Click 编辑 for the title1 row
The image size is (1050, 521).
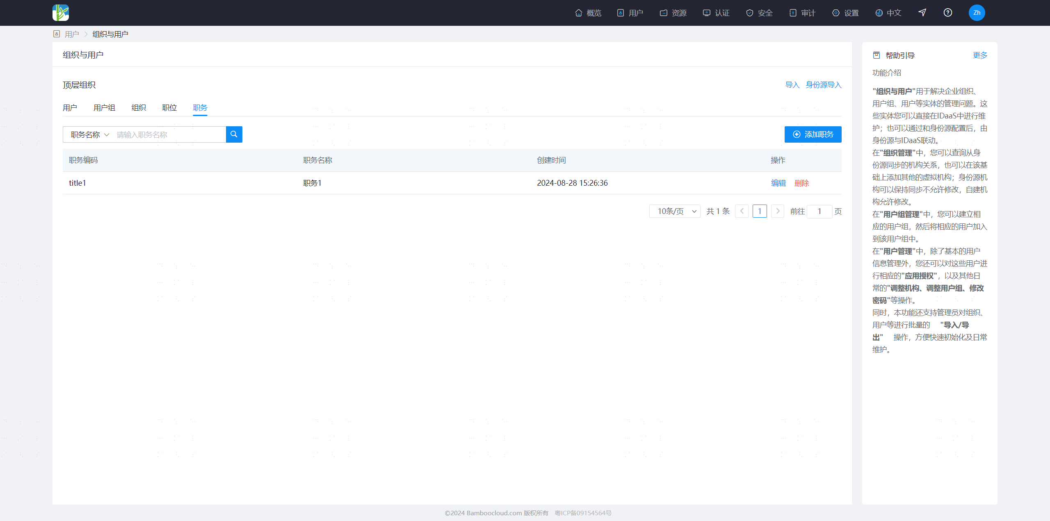[x=778, y=183]
